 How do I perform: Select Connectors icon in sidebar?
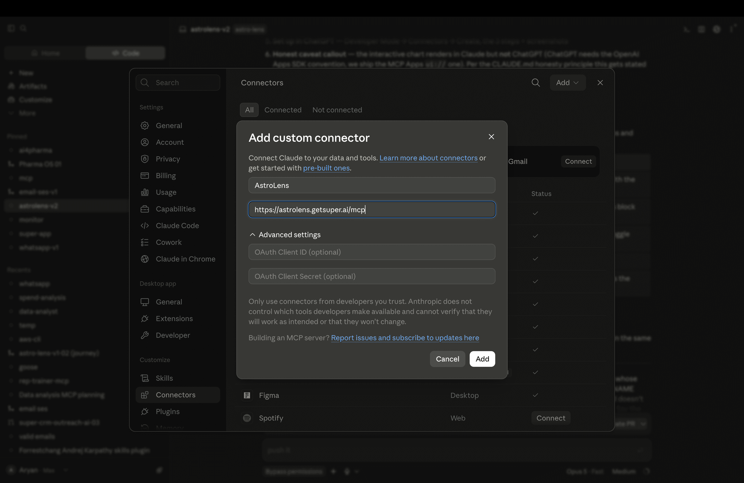click(x=144, y=395)
